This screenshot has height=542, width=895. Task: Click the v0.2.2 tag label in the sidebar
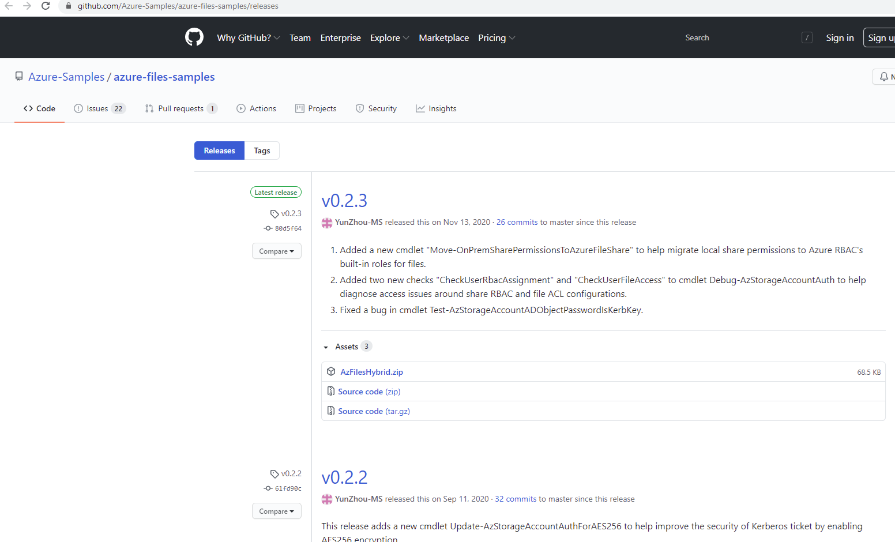pyautogui.click(x=291, y=473)
